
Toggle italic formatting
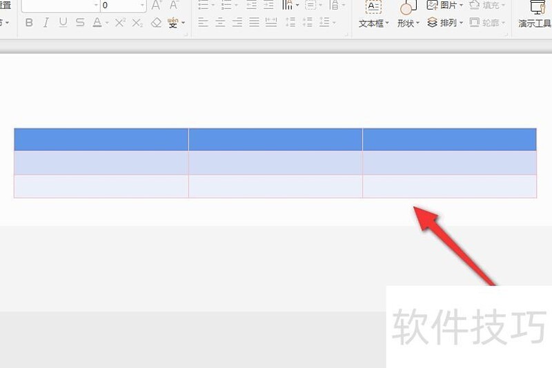tap(46, 23)
